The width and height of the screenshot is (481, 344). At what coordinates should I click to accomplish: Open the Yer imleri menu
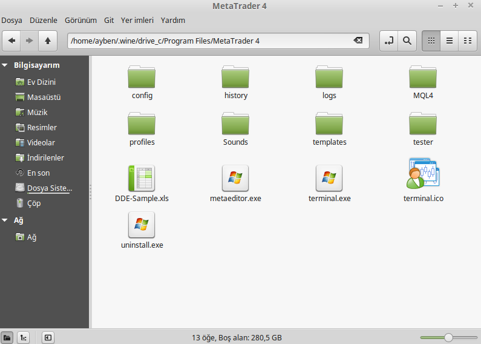(137, 20)
